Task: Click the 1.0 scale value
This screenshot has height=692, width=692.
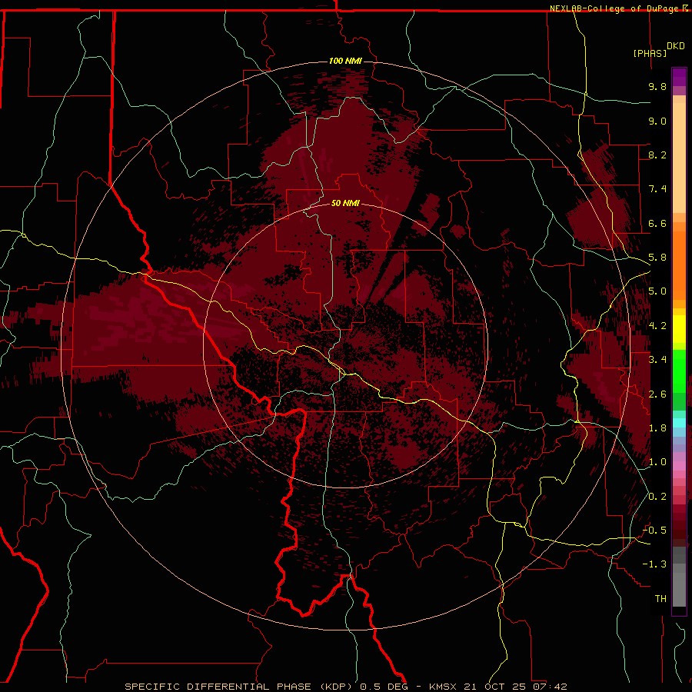Action: pos(657,462)
